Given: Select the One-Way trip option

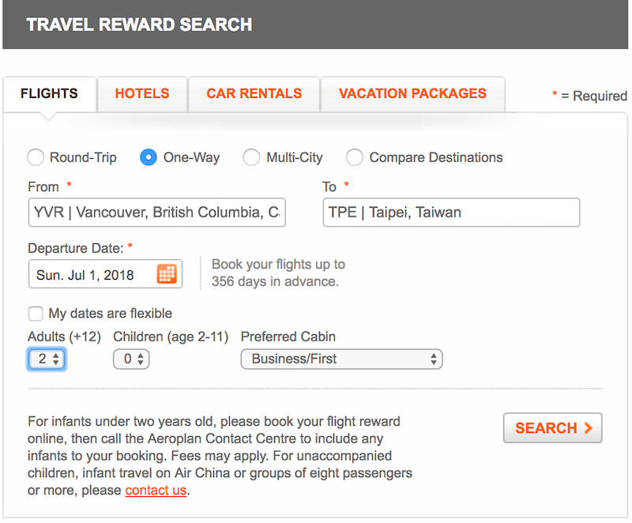Looking at the screenshot, I should click(149, 157).
